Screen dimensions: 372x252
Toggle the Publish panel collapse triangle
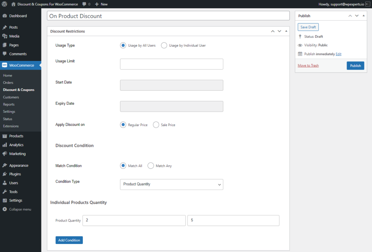tap(363, 16)
